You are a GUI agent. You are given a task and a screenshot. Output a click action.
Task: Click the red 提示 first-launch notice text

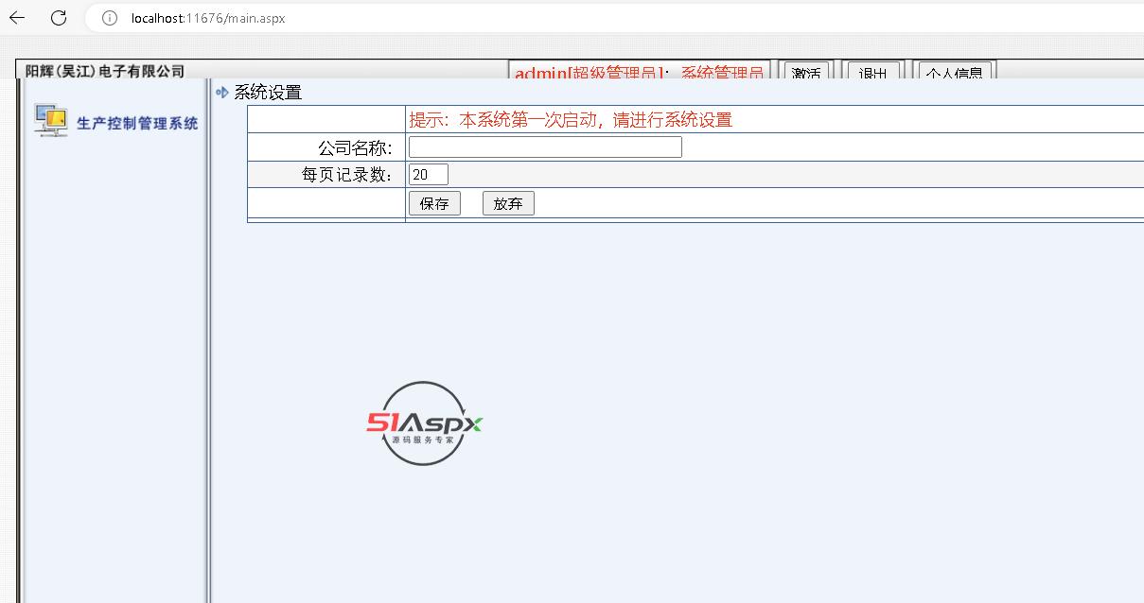571,120
